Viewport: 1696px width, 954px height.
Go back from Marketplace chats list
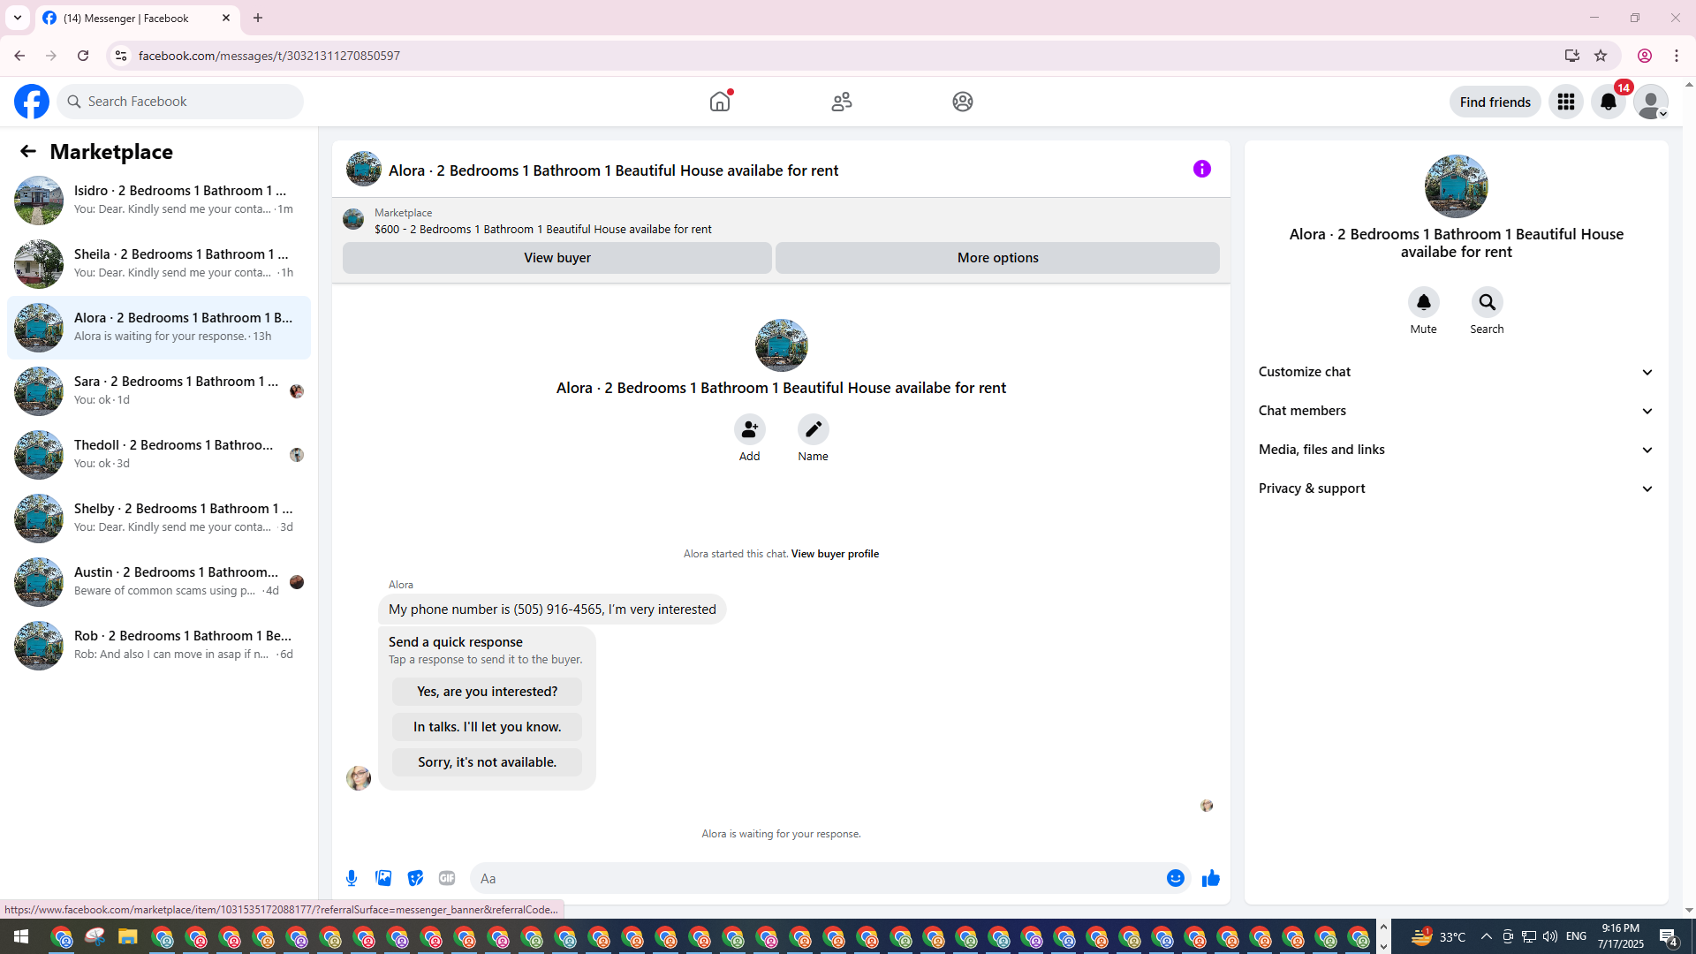coord(28,151)
